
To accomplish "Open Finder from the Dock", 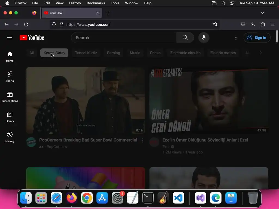I will click(26, 198).
